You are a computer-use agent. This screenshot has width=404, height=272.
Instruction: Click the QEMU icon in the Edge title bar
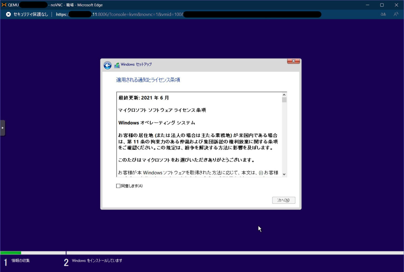pyautogui.click(x=4, y=5)
